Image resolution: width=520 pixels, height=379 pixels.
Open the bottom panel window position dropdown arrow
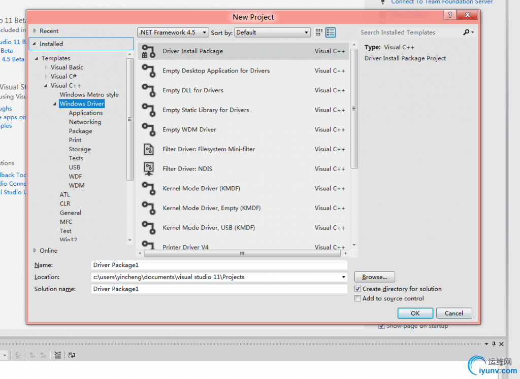point(486,344)
